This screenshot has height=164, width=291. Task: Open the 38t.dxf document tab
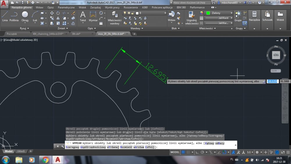pyautogui.click(x=77, y=34)
